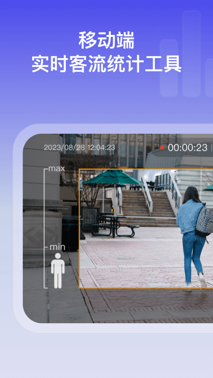Image resolution: width=213 pixels, height=378 pixels.
Task: Click the red recording indicator dot
Action: 162,147
